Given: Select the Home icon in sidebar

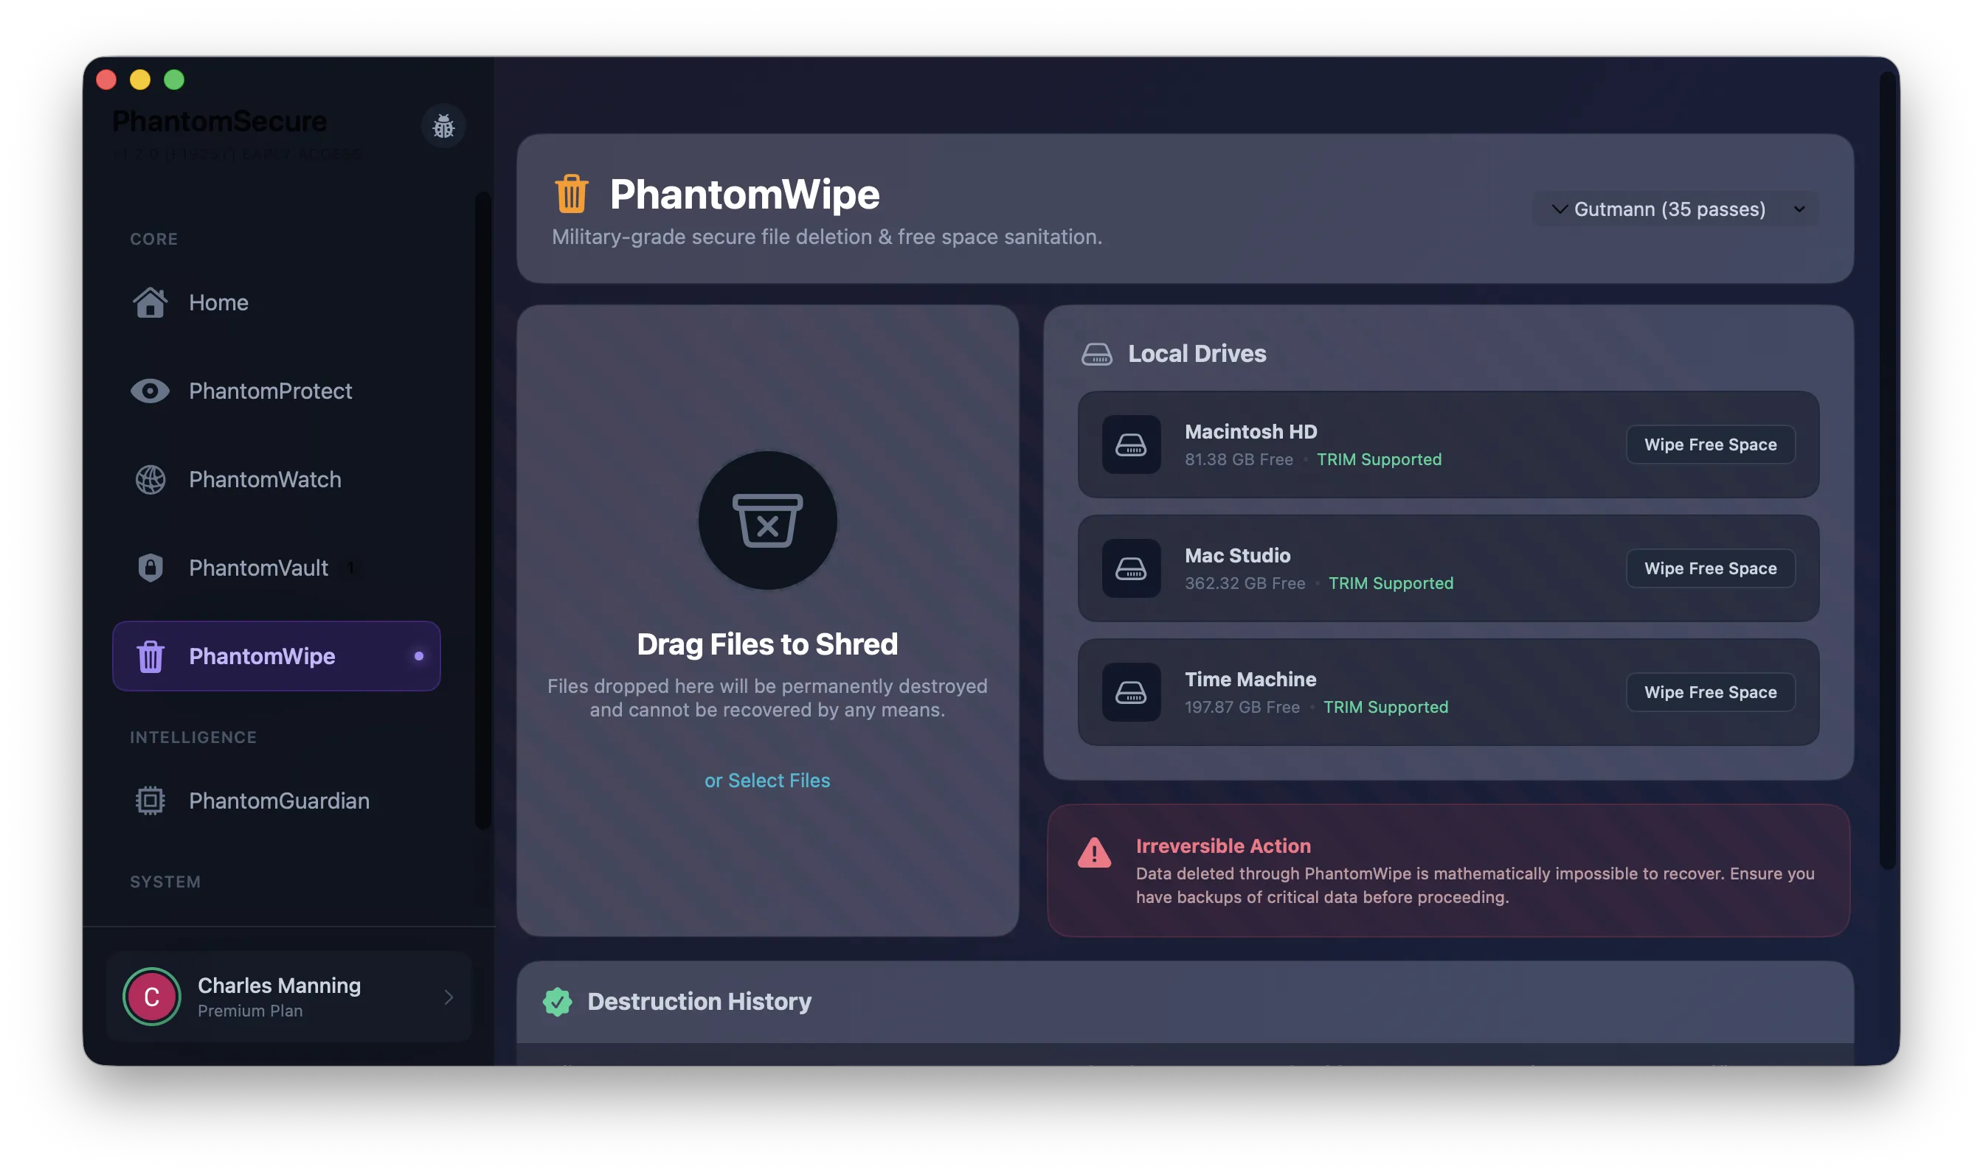Looking at the screenshot, I should (x=150, y=302).
